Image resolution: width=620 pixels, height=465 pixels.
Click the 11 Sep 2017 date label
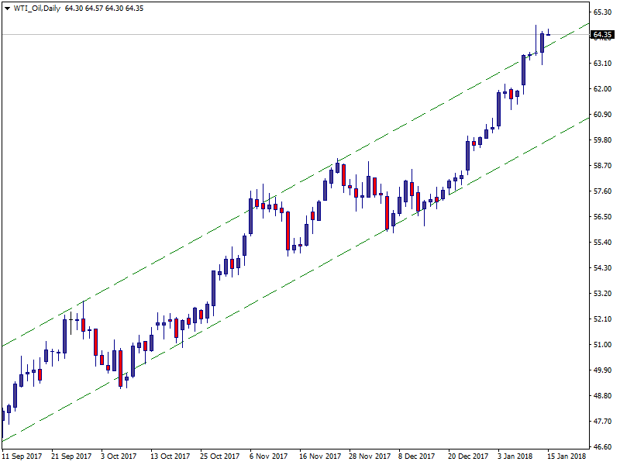pos(22,456)
